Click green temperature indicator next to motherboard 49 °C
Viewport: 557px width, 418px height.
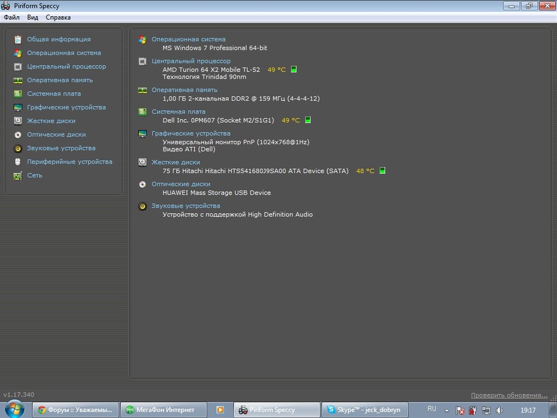click(308, 120)
